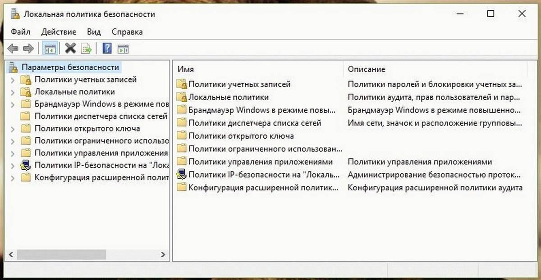Screen dimensions: 541x280
Task: Open the Вид menu
Action: 94,32
